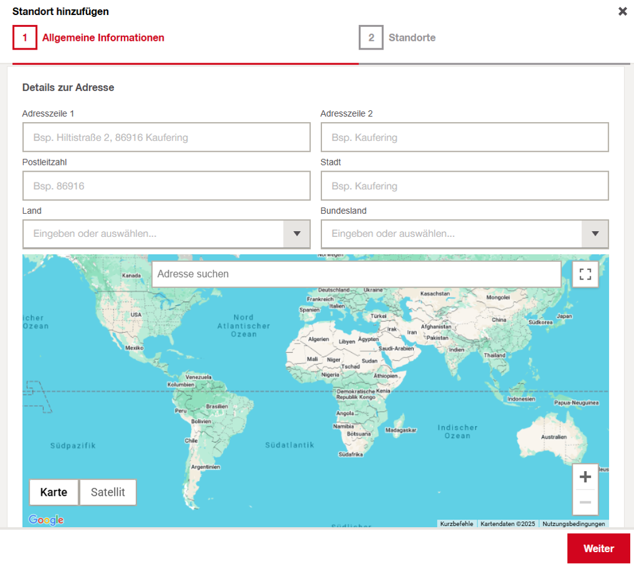
Task: Open Nutzungsbedingungen link
Action: pos(574,523)
